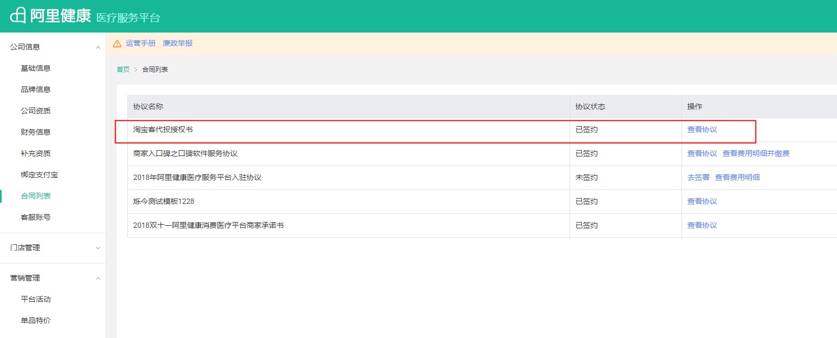This screenshot has width=837, height=338.
Task: Select the 淘宝客代投授权书 agreement name
Action: click(x=163, y=129)
